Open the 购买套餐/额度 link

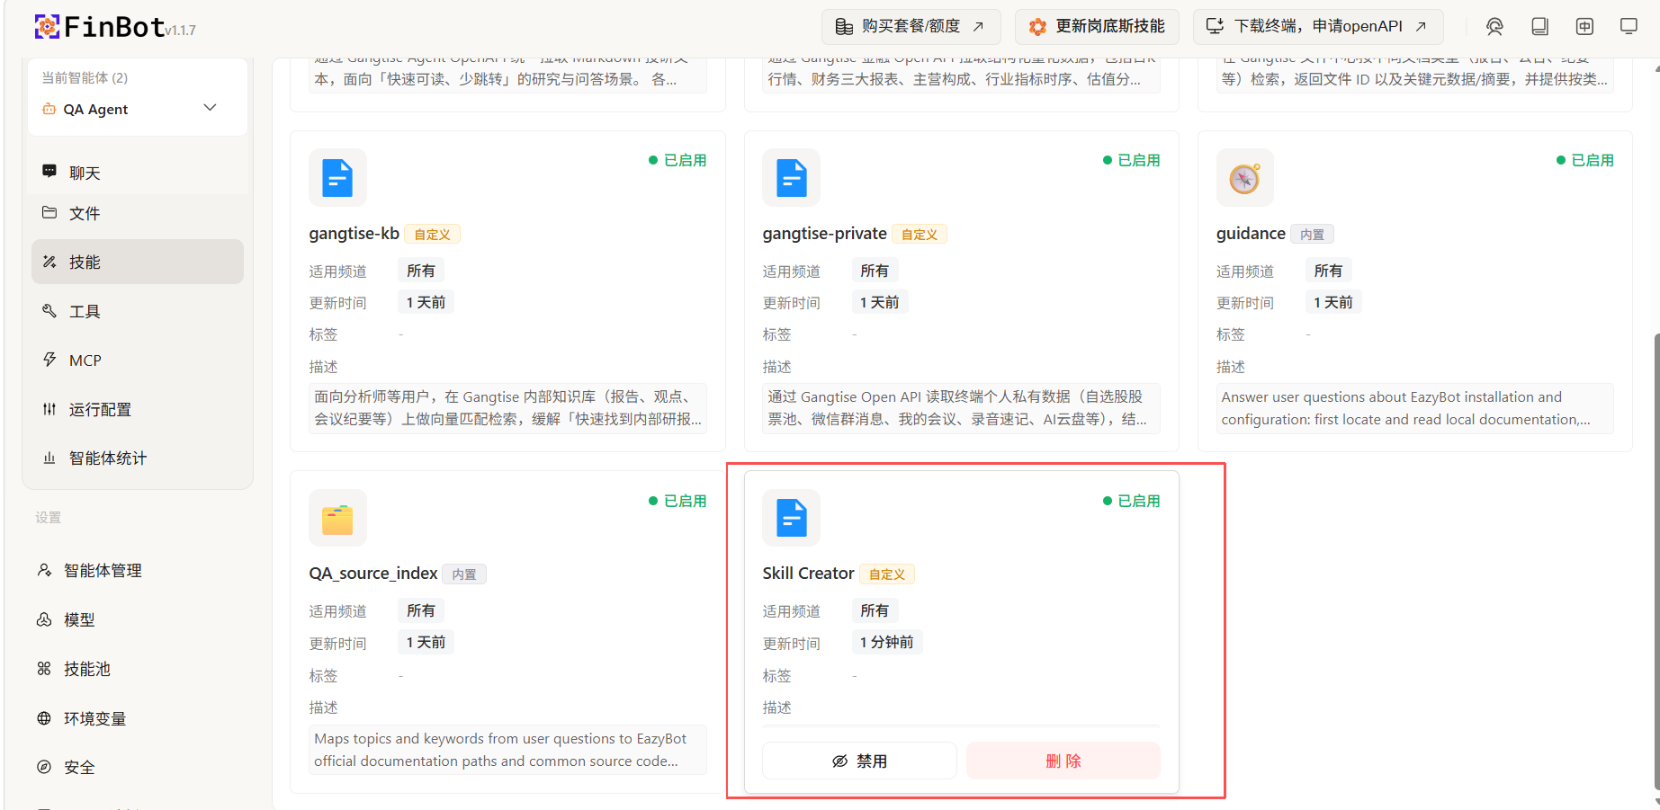tap(910, 26)
